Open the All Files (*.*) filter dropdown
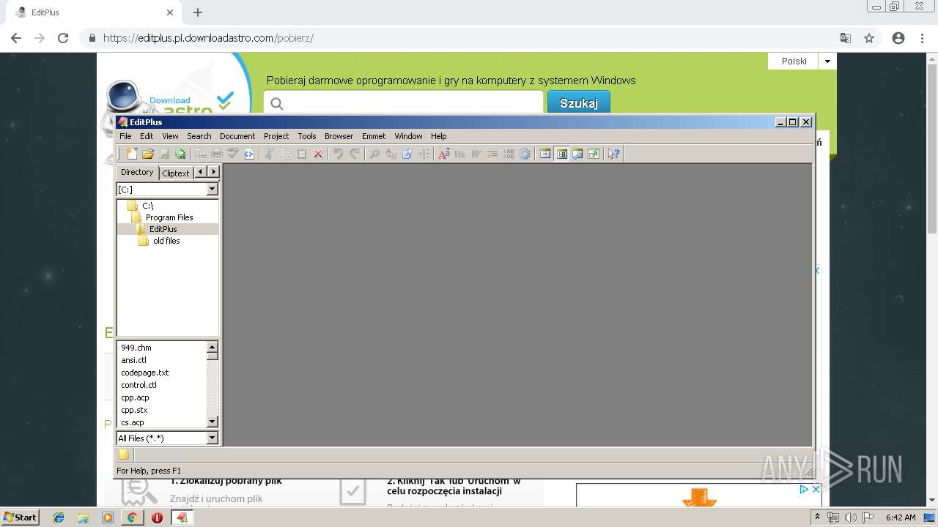The height and width of the screenshot is (527, 938). (x=213, y=438)
